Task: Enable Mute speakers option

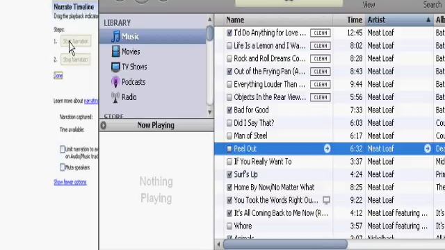Action: point(63,167)
